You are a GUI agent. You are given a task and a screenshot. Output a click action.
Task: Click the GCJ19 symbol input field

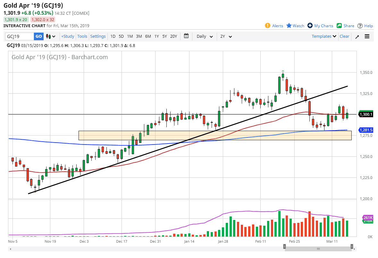tap(20, 36)
